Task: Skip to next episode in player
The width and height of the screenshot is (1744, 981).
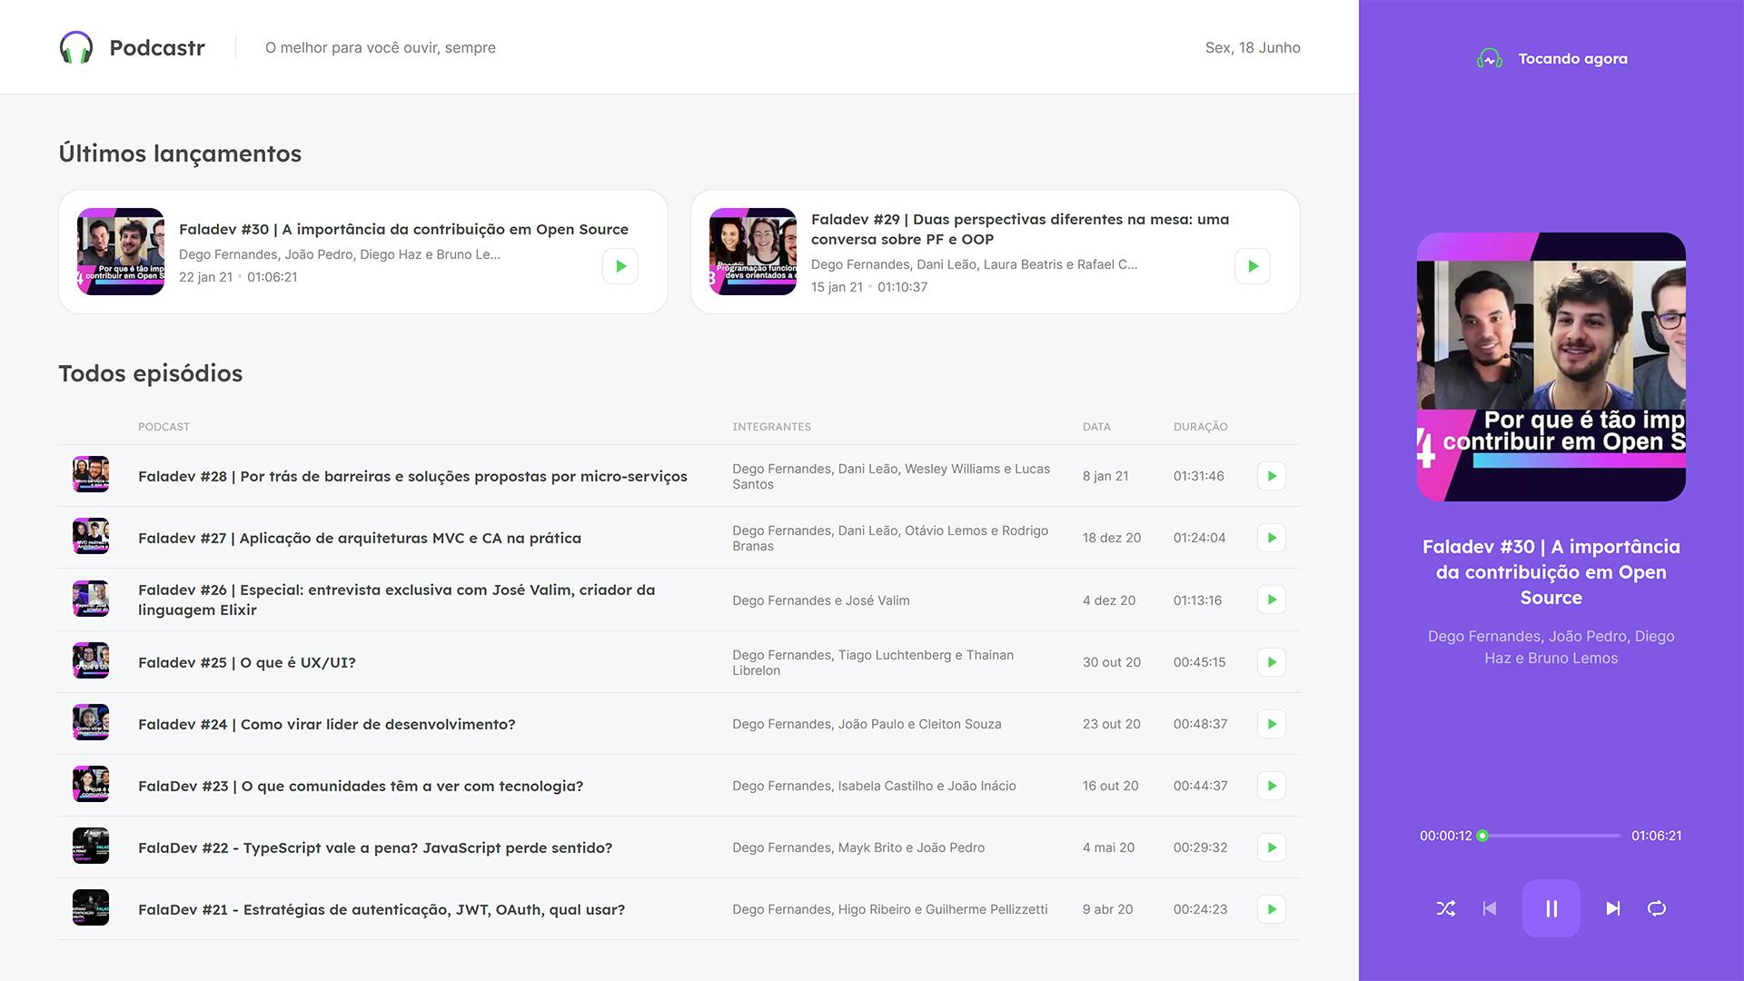Action: tap(1613, 908)
